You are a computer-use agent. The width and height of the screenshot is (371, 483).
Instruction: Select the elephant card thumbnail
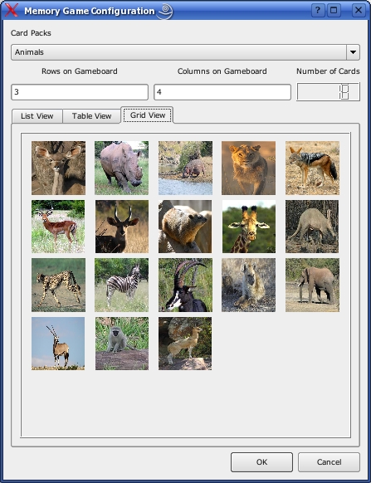312,285
